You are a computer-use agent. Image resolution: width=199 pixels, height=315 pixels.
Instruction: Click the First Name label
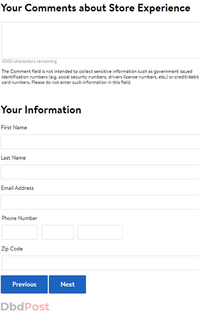[14, 128]
